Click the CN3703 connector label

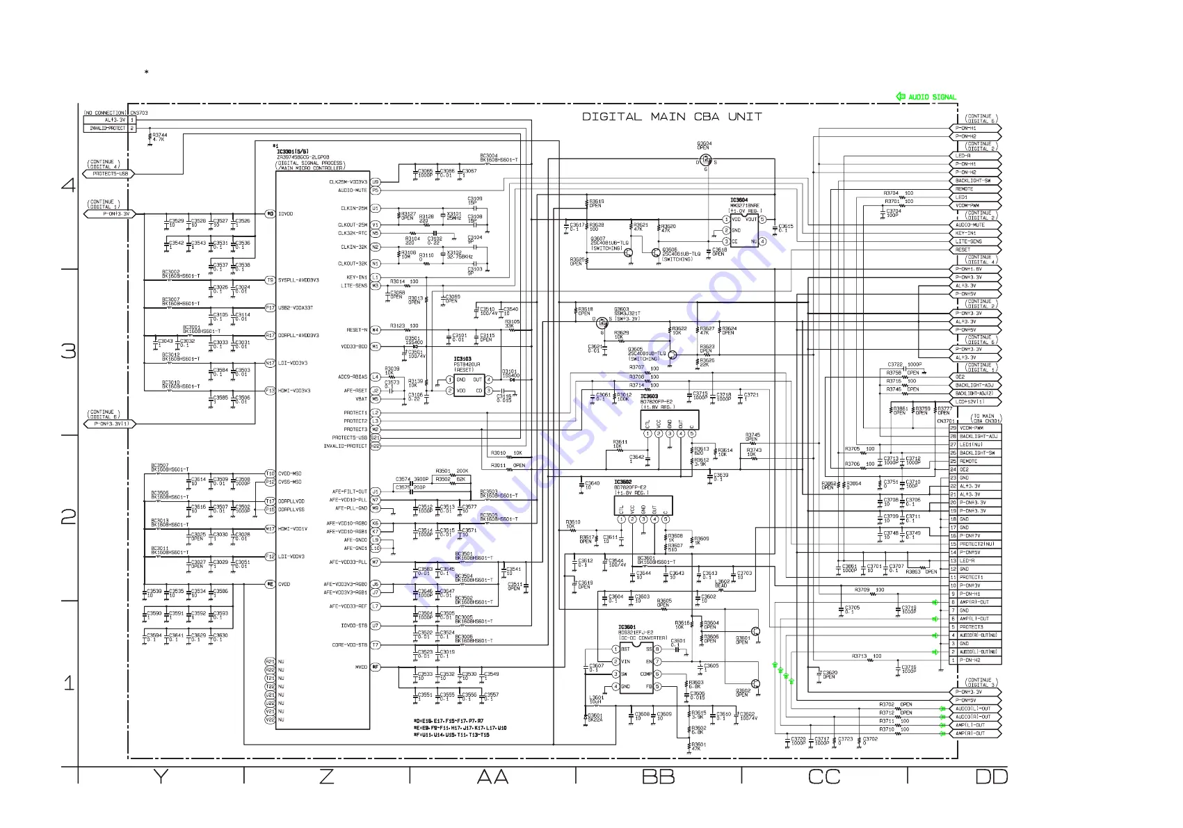[139, 113]
